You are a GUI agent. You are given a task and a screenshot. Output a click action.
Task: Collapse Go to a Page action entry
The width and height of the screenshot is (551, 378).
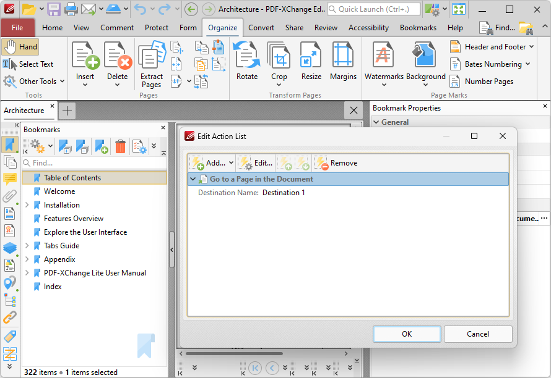click(x=193, y=179)
